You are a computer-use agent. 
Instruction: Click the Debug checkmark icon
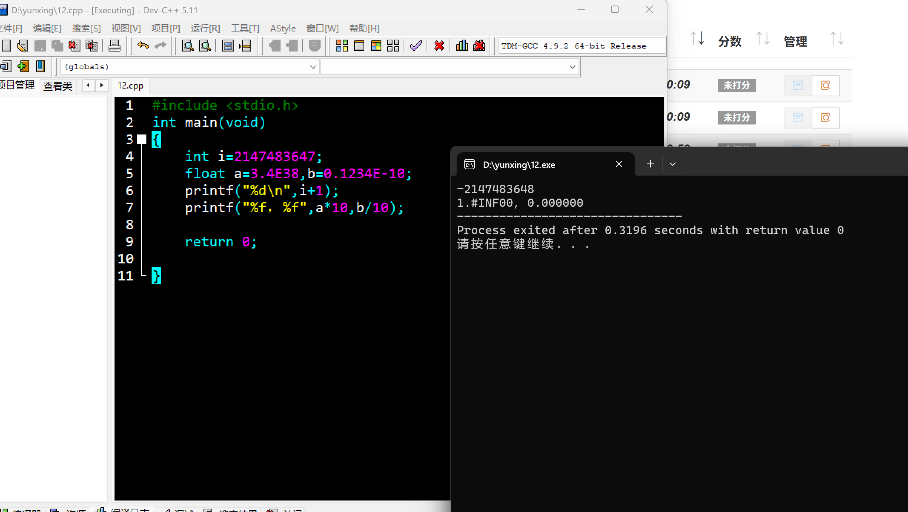[416, 46]
